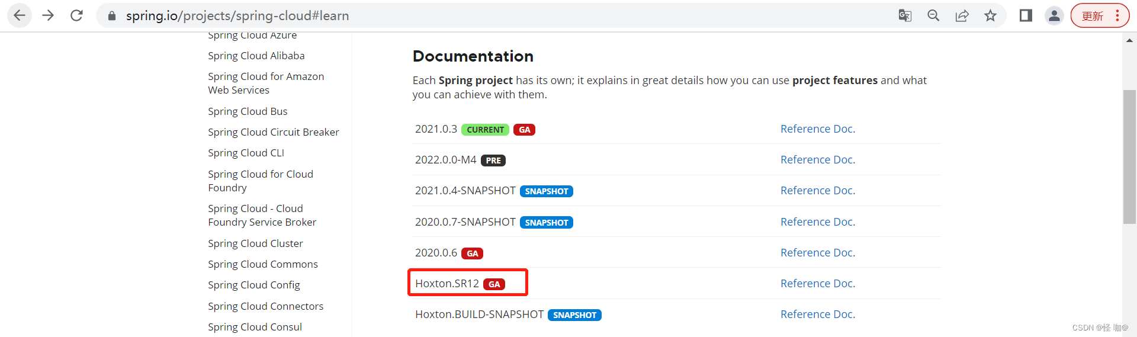The height and width of the screenshot is (337, 1137).
Task: Open Reference Doc. for 2021.0.3
Action: coord(818,129)
